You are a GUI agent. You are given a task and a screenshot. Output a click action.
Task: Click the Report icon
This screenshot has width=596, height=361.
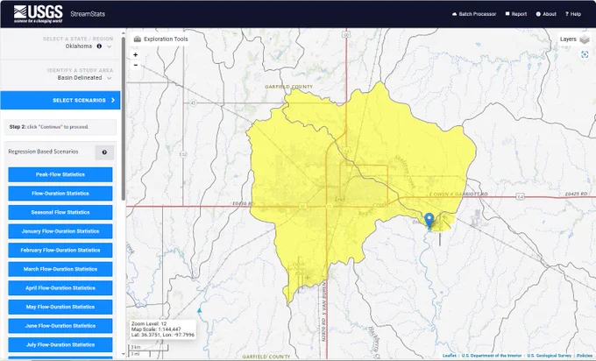click(x=507, y=14)
